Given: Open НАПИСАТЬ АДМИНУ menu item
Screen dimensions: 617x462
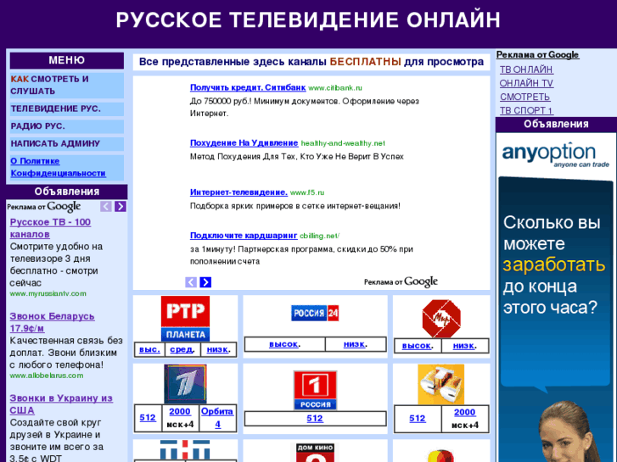Looking at the screenshot, I should (x=66, y=144).
